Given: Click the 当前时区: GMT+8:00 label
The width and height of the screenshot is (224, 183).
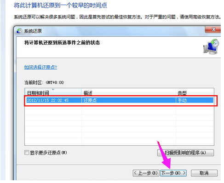Looking at the screenshot, I should [44, 82].
